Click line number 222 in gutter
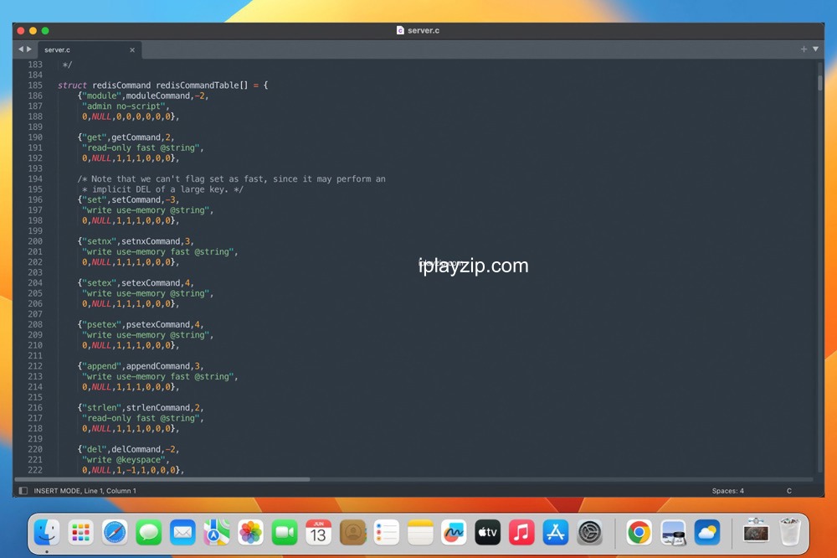Image resolution: width=837 pixels, height=558 pixels. click(35, 470)
